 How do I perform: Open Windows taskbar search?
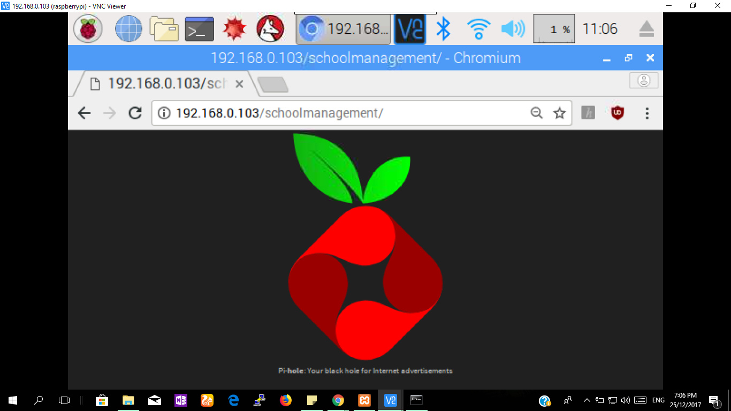pos(39,400)
